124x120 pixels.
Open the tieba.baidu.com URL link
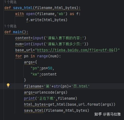75,50
